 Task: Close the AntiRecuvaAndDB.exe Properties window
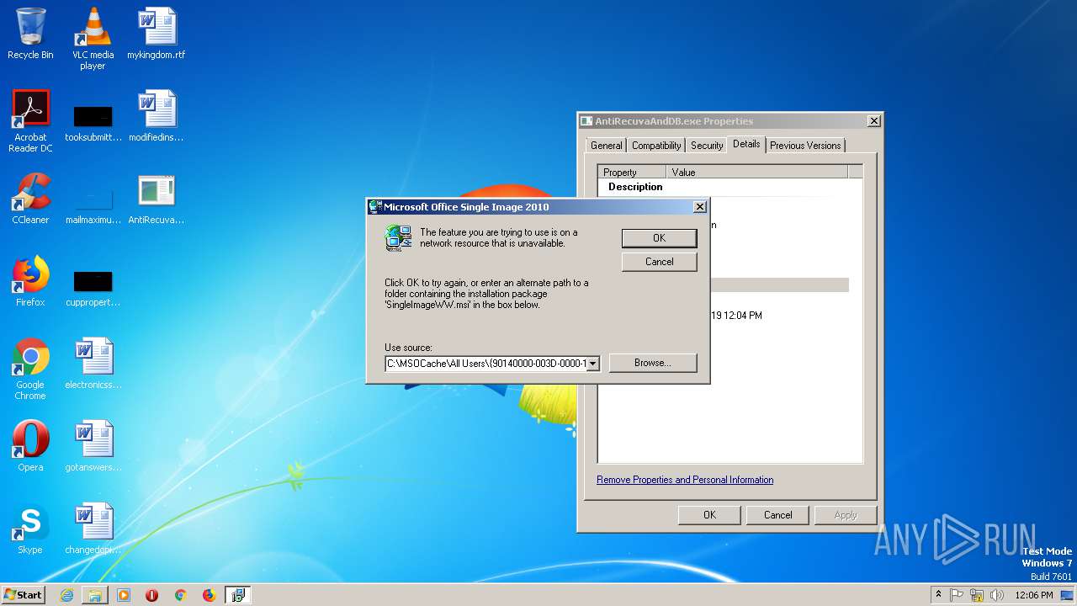coord(873,121)
